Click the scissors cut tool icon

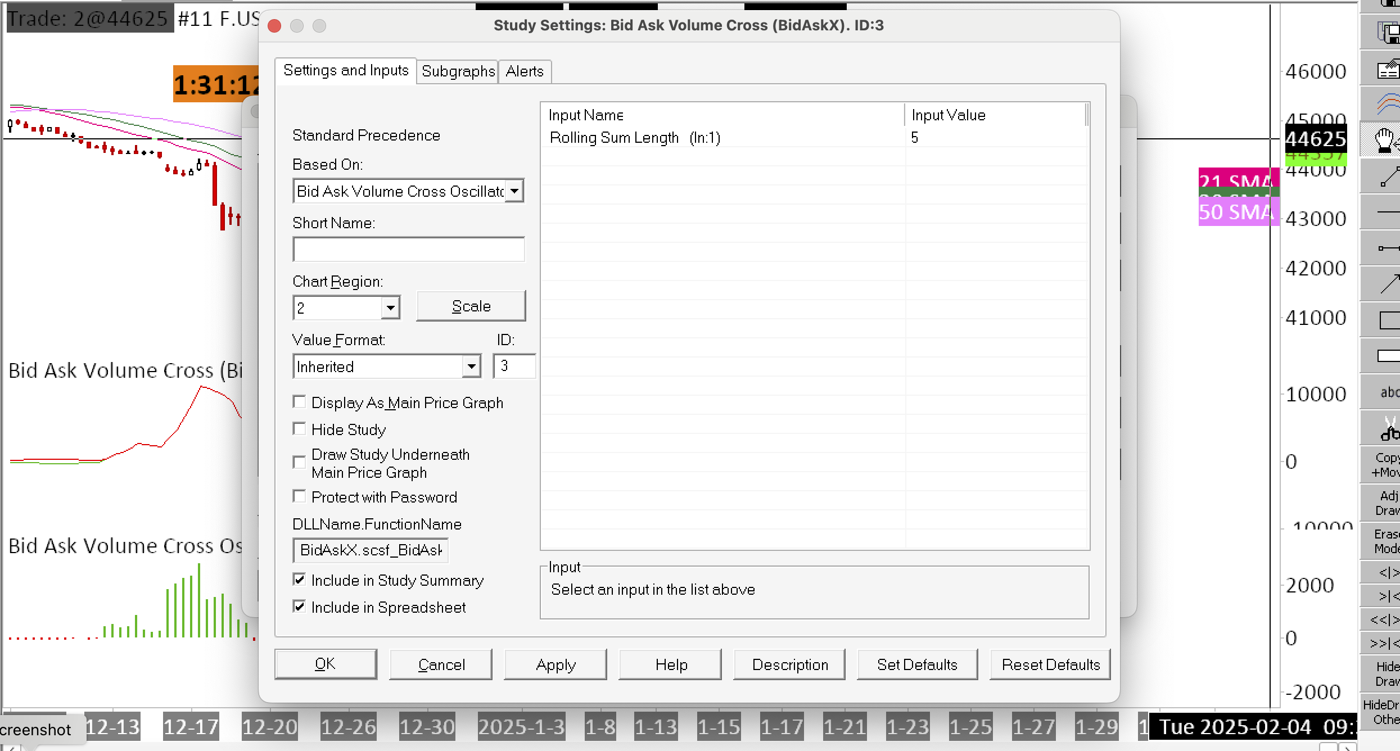(x=1388, y=428)
